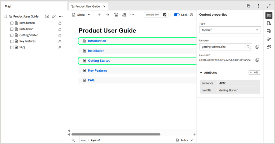Close the Product User Guide tab
This screenshot has height=144, width=275.
[x=104, y=7]
